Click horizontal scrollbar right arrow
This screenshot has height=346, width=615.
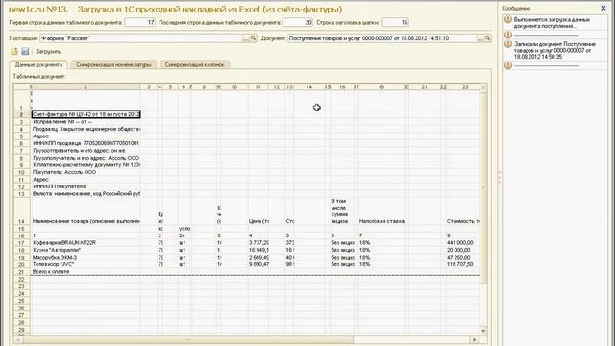click(x=475, y=339)
